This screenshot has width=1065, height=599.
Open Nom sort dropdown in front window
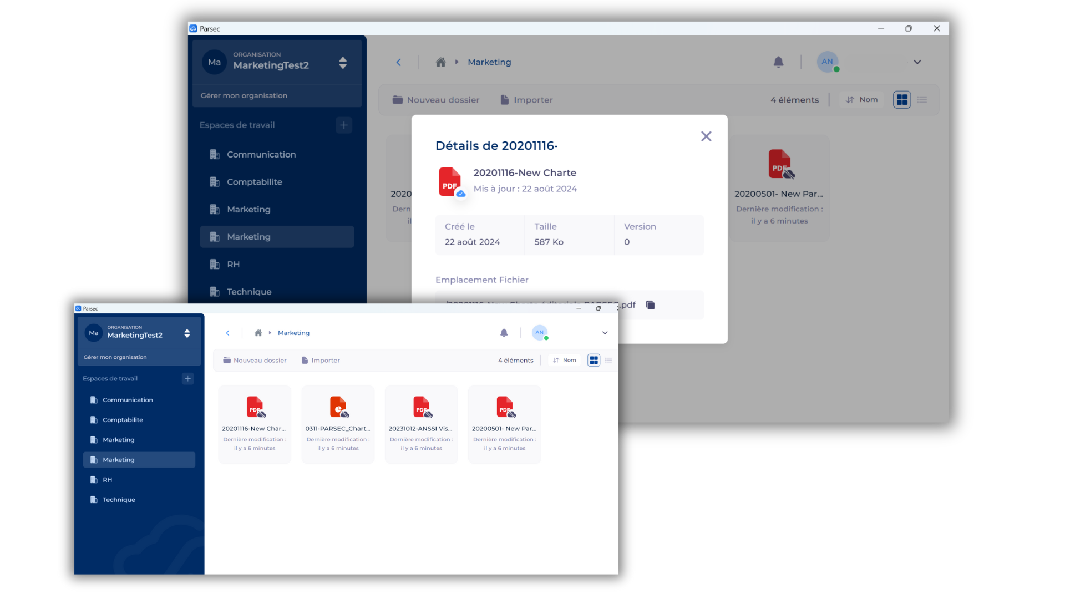point(565,361)
